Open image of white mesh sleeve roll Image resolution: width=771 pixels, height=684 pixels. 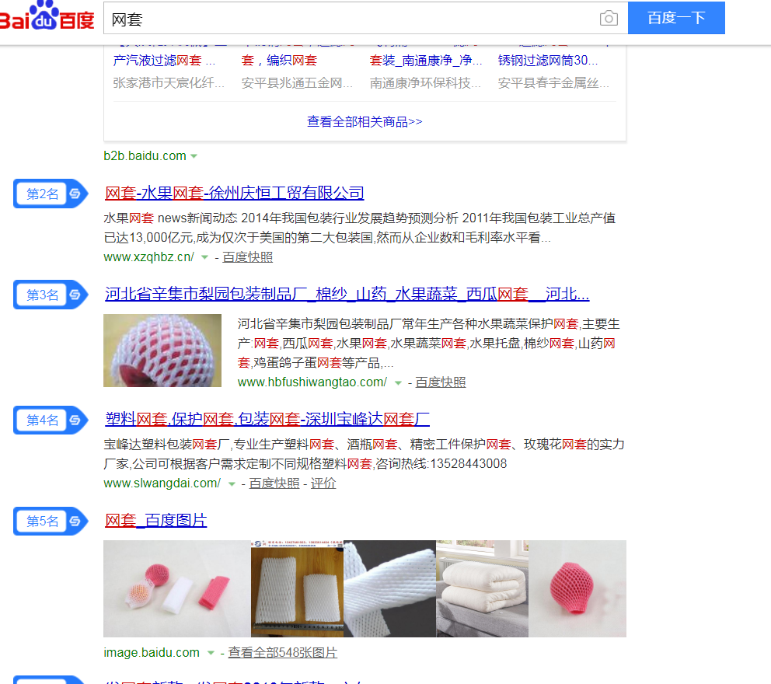point(389,588)
